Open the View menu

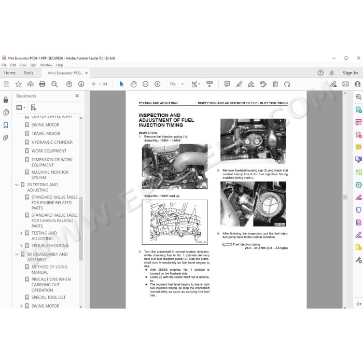pos(23,65)
